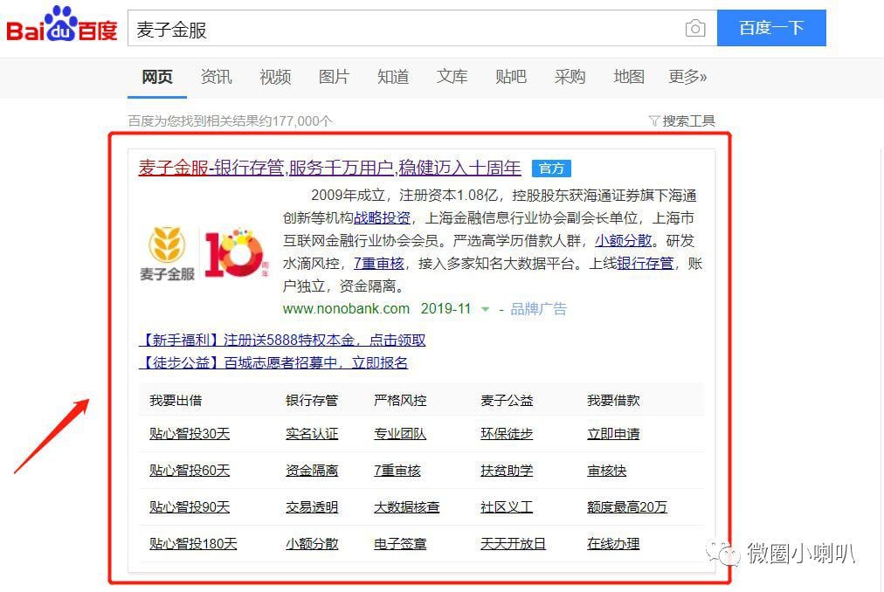Viewport: 884px width, 592px height.
Task: Visit the 天天开放日 link
Action: pos(513,543)
